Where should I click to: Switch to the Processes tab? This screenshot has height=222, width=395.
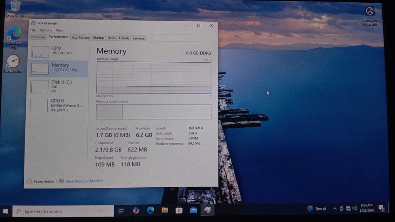tap(38, 37)
